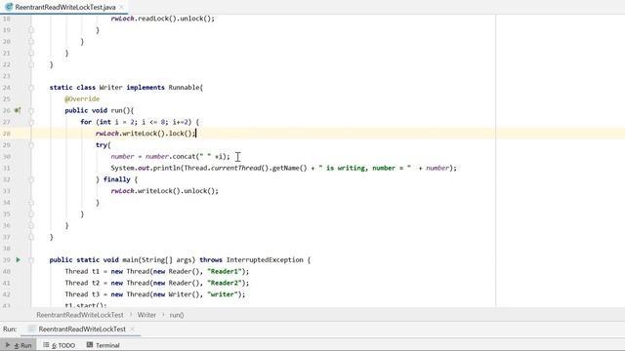Click the override gutter icon on line 26

[18, 110]
